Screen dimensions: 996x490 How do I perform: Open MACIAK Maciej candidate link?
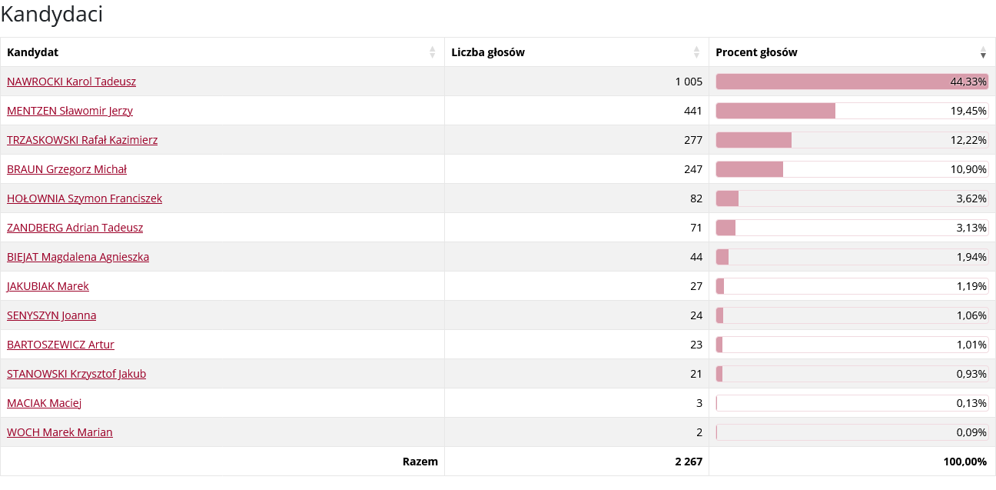(x=44, y=403)
